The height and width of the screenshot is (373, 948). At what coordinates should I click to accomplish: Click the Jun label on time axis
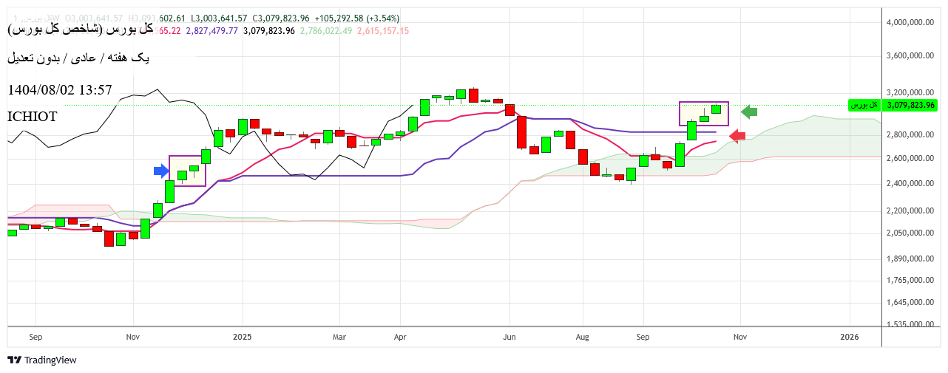click(509, 336)
